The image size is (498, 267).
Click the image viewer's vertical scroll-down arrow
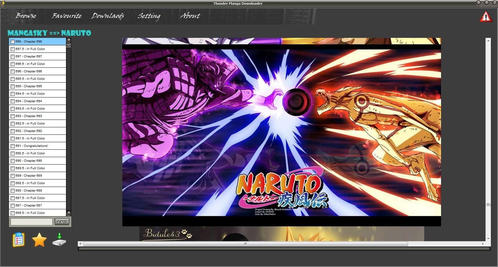pos(488,238)
